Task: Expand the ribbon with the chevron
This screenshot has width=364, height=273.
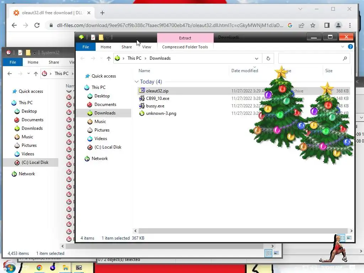Action: tap(343, 47)
